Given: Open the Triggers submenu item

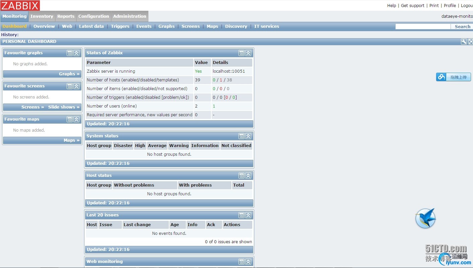Looking at the screenshot, I should 120,26.
